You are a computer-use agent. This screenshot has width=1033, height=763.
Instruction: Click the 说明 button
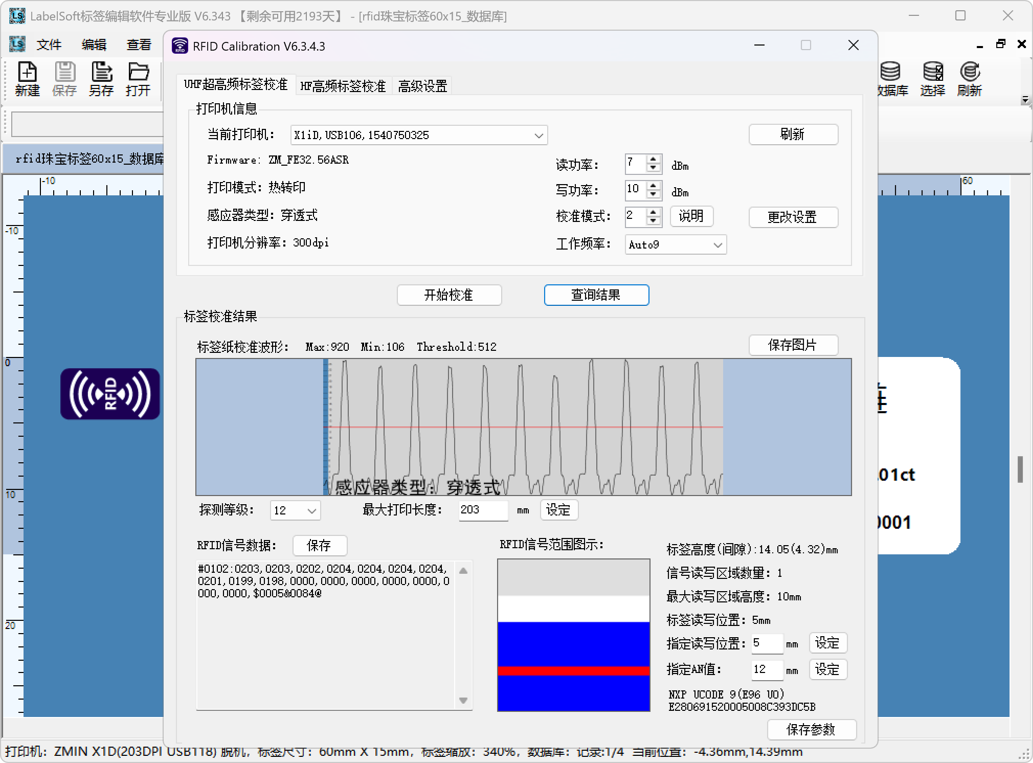coord(691,216)
